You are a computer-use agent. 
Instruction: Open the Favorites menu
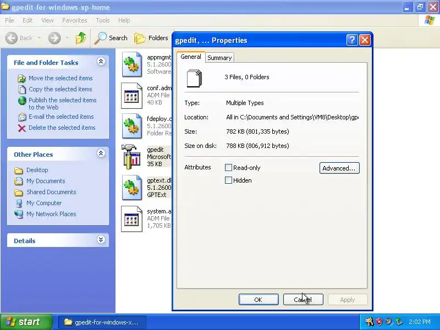[x=75, y=20]
